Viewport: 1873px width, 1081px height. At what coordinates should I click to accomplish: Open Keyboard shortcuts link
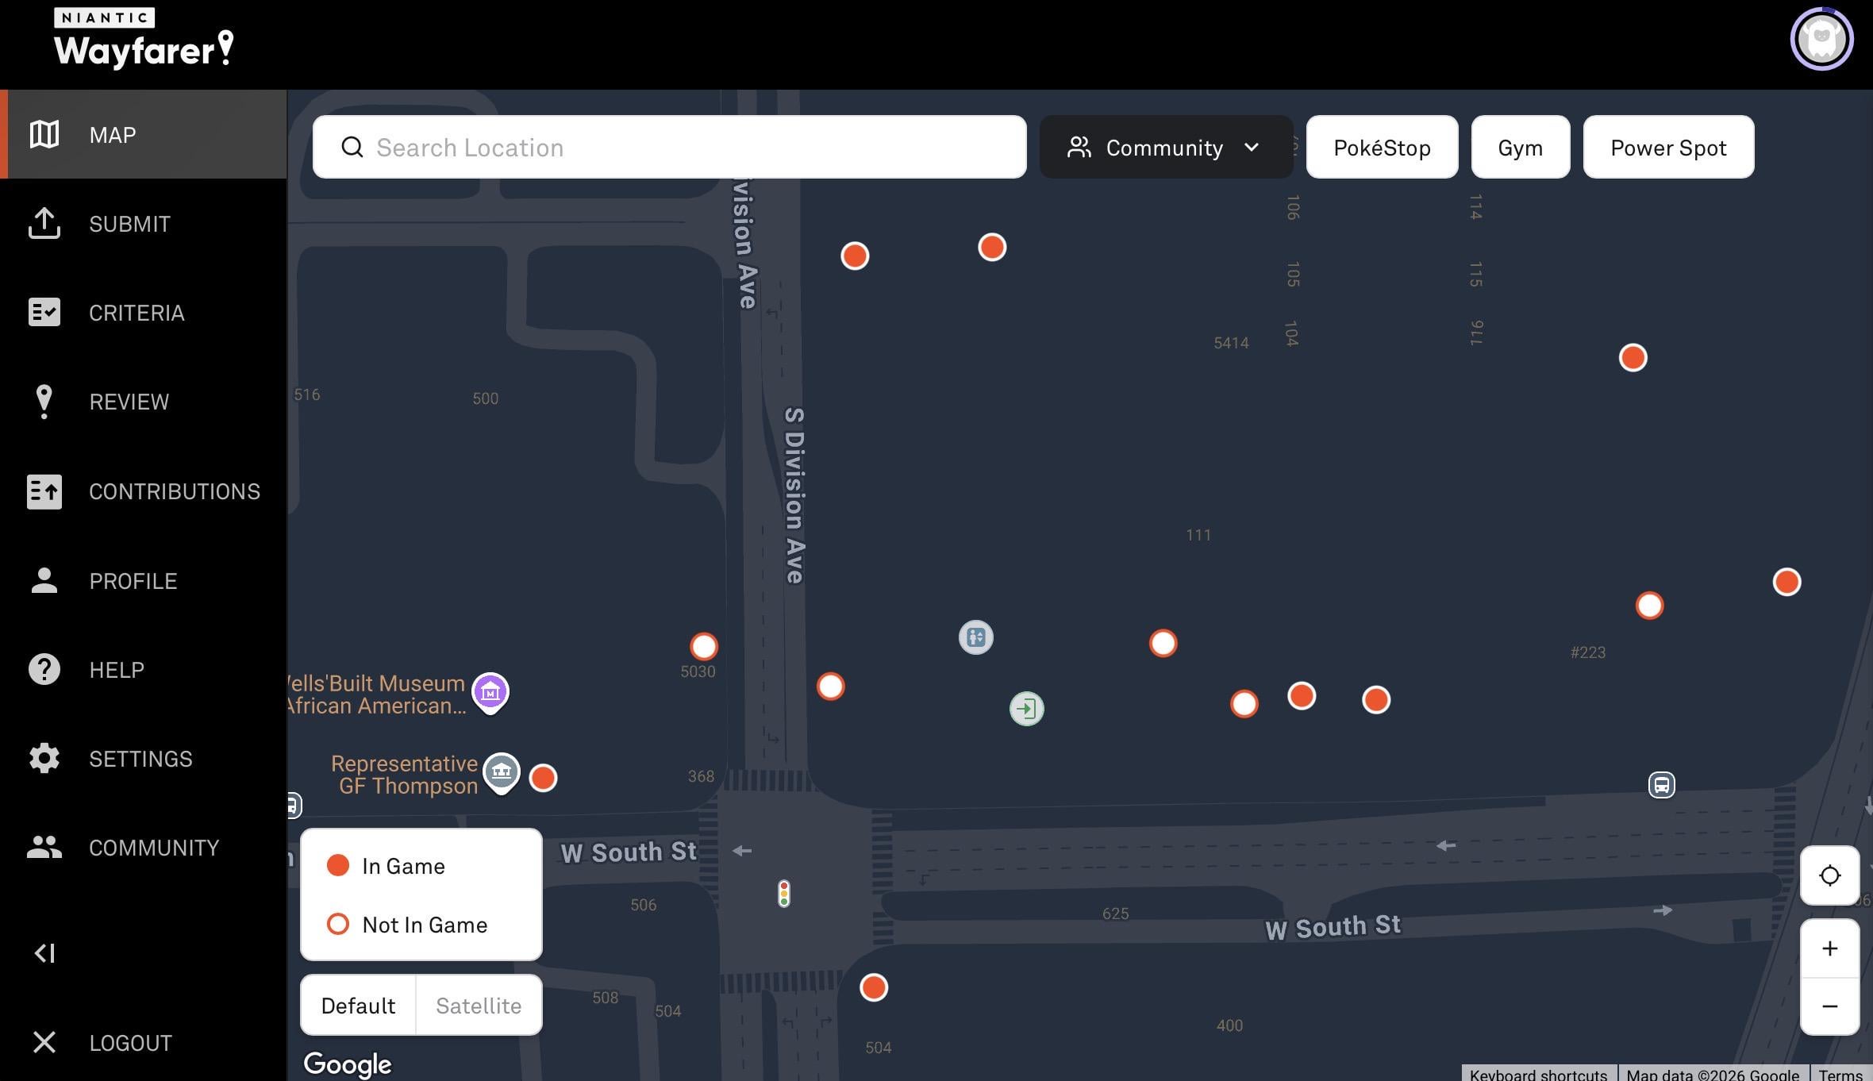pyautogui.click(x=1537, y=1074)
